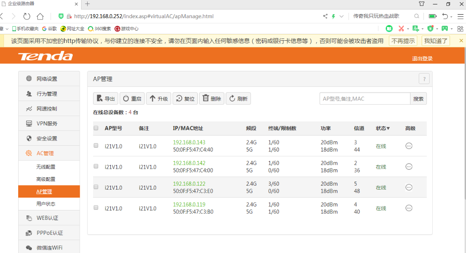This screenshot has width=466, height=253.
Task: Click the Reset (复位) button
Action: click(185, 99)
